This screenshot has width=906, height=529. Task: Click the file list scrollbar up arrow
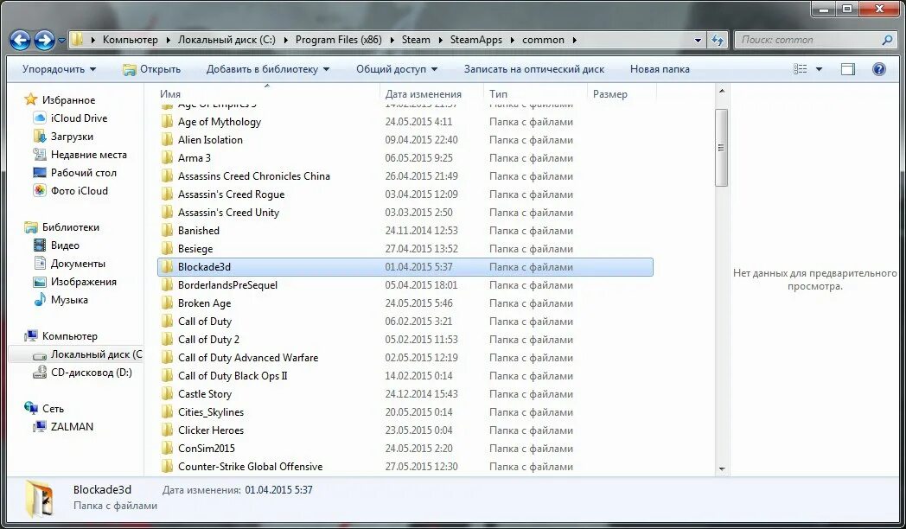click(x=722, y=92)
